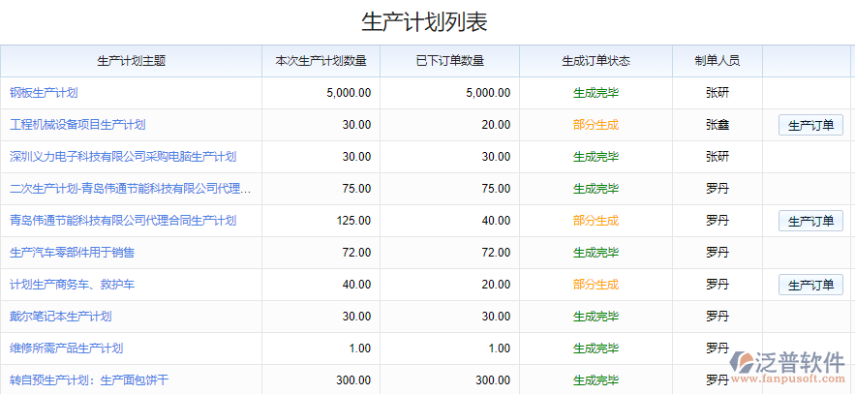Click the 生成订单状态 column header

click(x=595, y=61)
